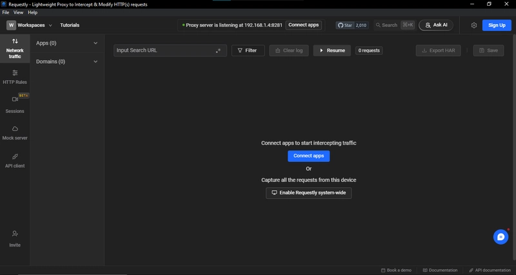The width and height of the screenshot is (516, 275).
Task: Click the GitHub Star badge
Action: coord(344,25)
